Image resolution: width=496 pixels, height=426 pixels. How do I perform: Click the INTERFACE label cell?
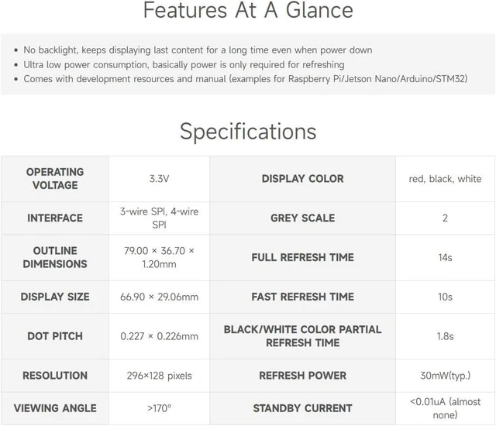click(x=55, y=218)
